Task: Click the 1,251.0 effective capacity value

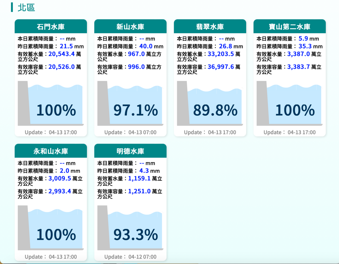Action: (140, 191)
